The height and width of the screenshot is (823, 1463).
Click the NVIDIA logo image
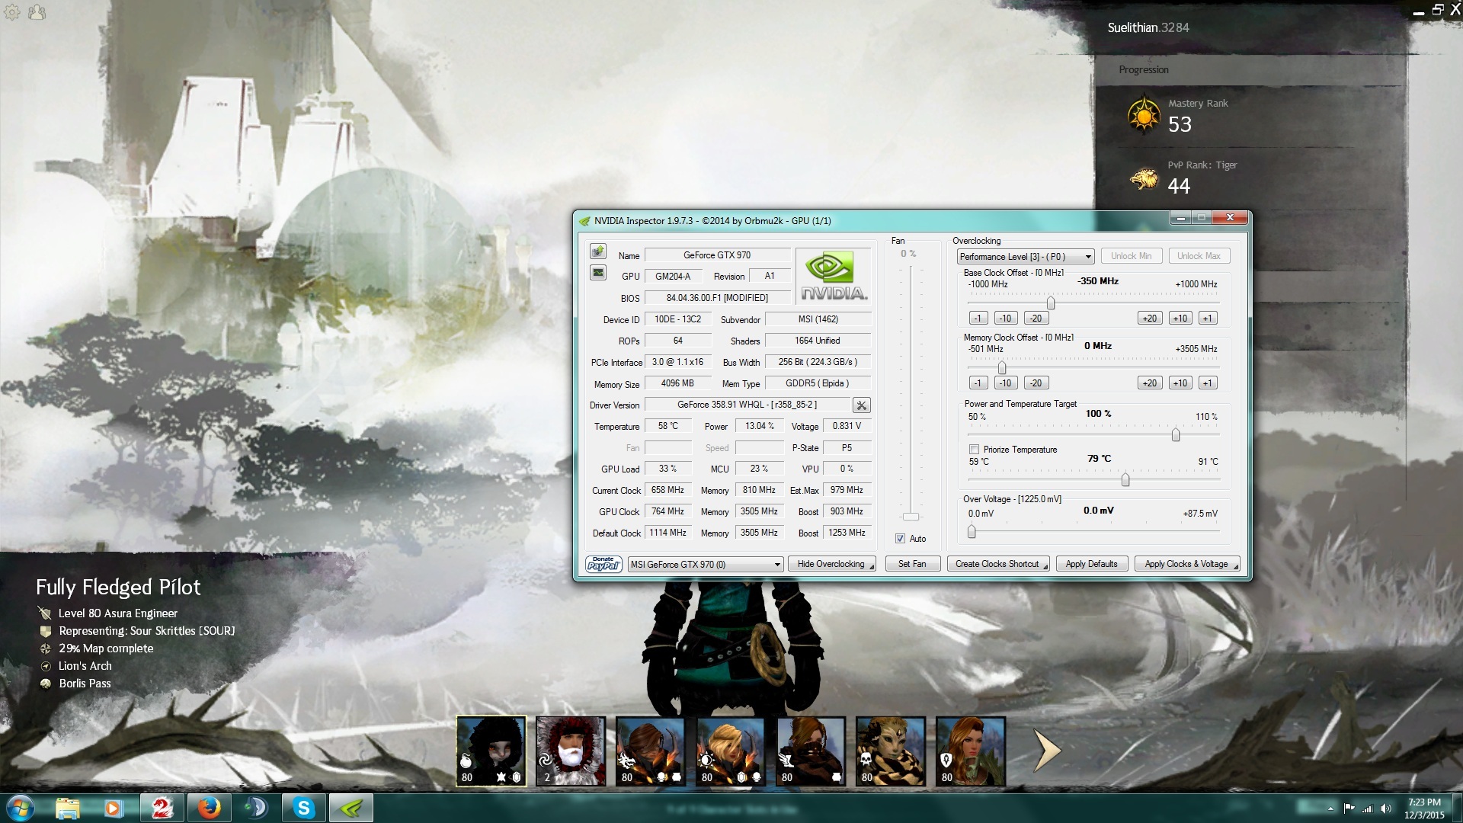[x=833, y=276]
